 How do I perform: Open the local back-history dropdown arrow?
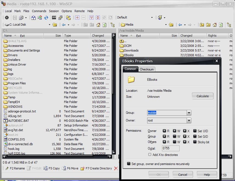click(68, 25)
